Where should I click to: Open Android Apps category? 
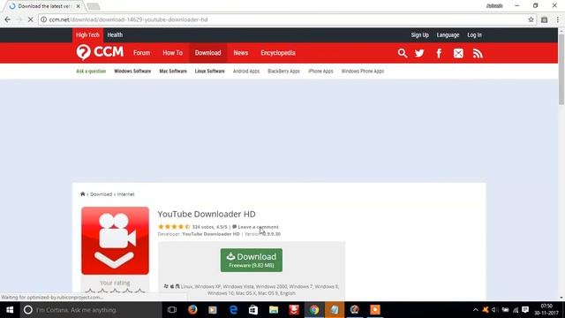coord(246,71)
